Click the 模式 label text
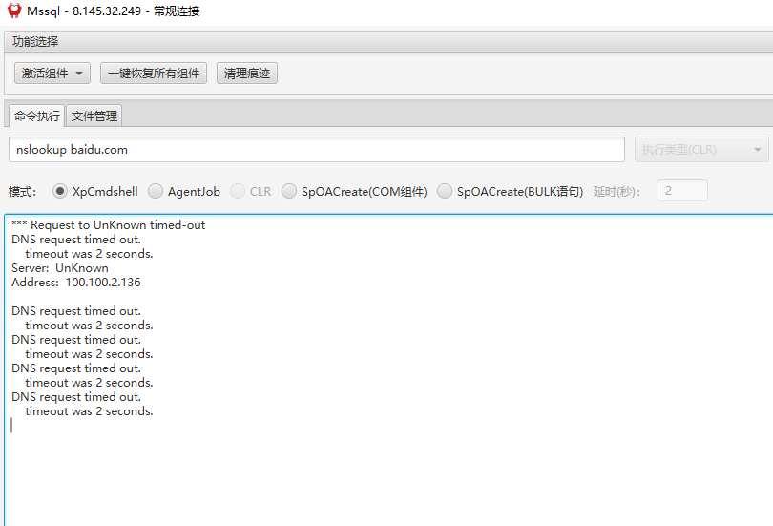773x526 pixels. pyautogui.click(x=22, y=192)
